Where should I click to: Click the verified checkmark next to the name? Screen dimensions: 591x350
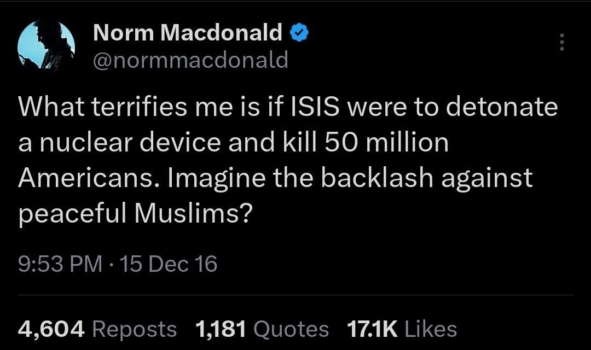tap(298, 32)
